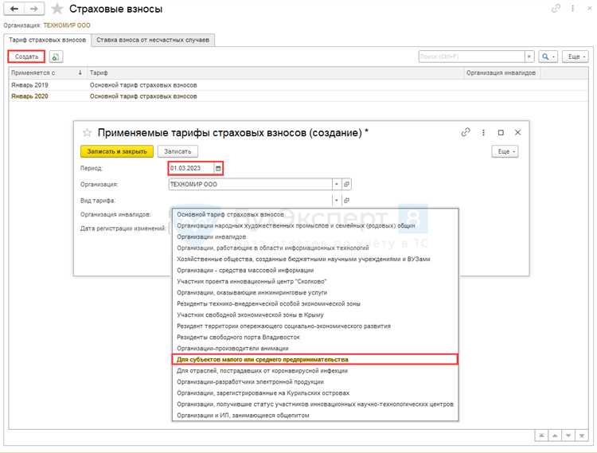Viewport: 597px width, 453px height.
Task: Choose Основной тариф страховых взносов from list
Action: click(x=315, y=215)
